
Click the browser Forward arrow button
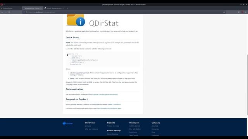pyautogui.click(x=6, y=12)
